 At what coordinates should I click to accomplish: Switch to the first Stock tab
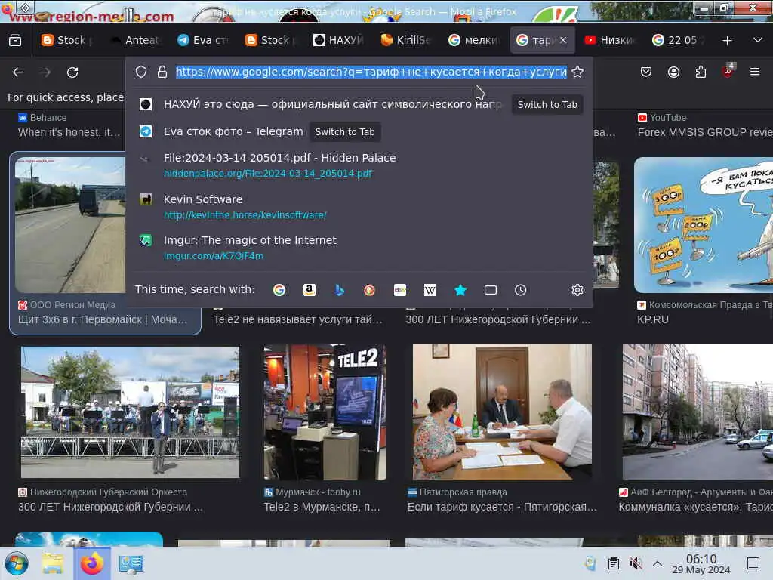click(69, 41)
